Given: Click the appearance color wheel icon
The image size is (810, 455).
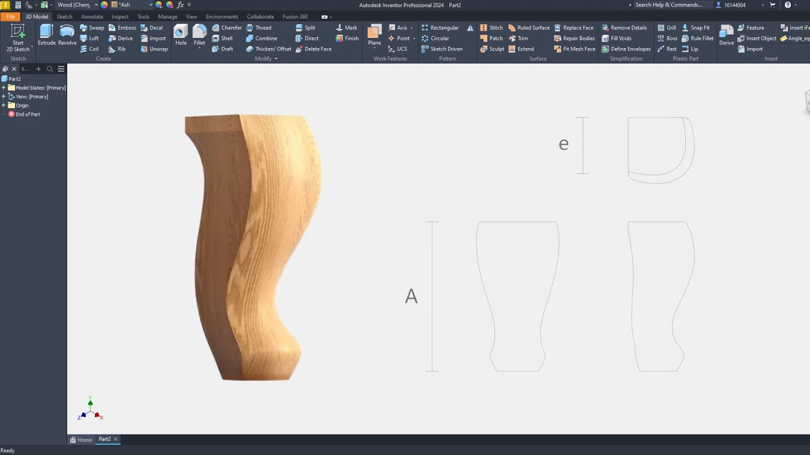Looking at the screenshot, I should coord(104,5).
